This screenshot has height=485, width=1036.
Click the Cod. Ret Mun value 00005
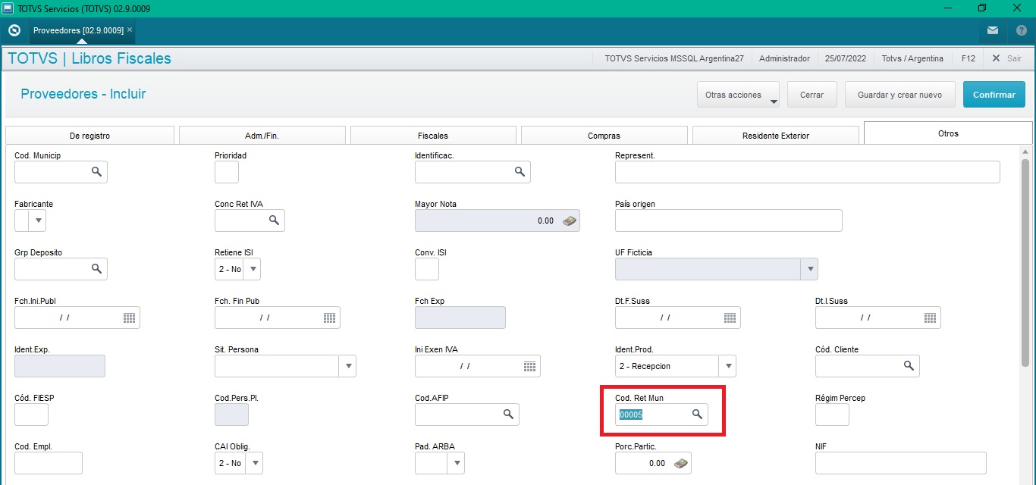coord(631,415)
